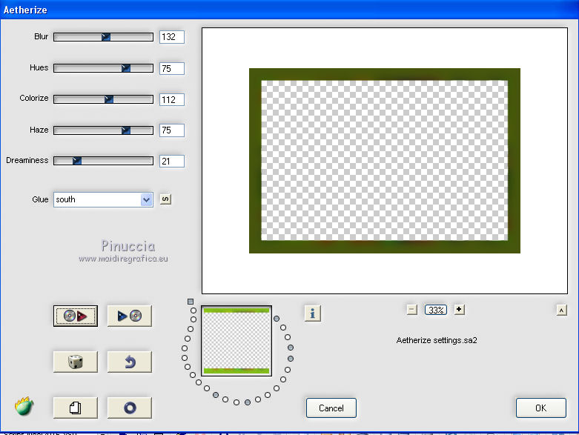
Task: Click the flaming green globe logo
Action: coord(24,406)
